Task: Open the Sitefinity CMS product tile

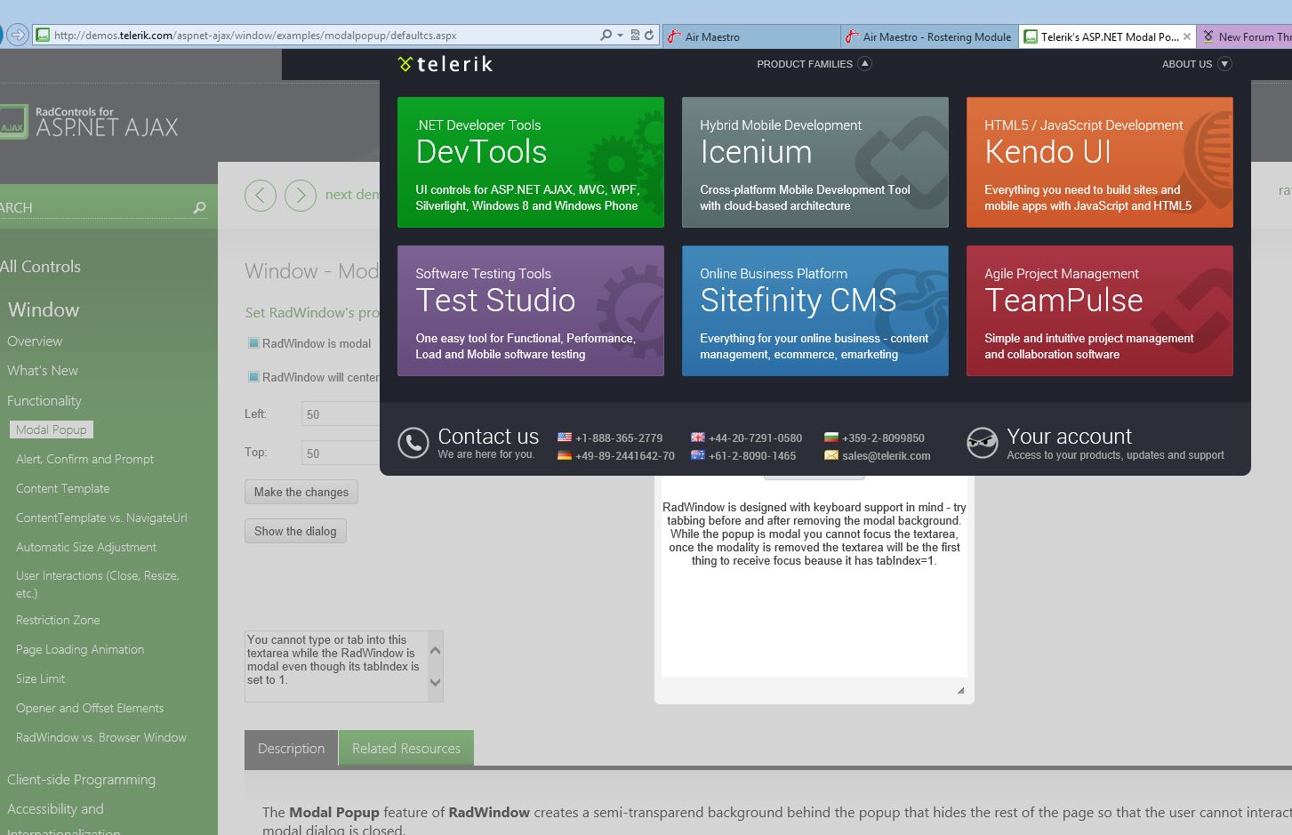Action: (x=815, y=310)
